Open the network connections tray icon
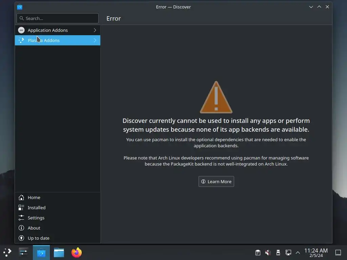Image resolution: width=347 pixels, height=260 pixels. coord(288,253)
